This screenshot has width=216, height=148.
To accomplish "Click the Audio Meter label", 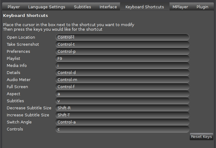I will [x=18, y=80].
